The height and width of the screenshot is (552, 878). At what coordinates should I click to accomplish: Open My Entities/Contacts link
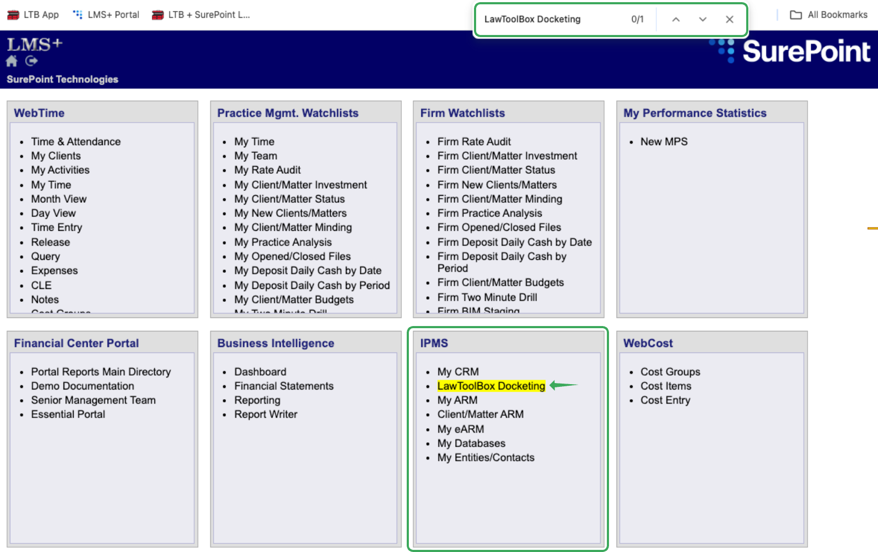tap(486, 457)
